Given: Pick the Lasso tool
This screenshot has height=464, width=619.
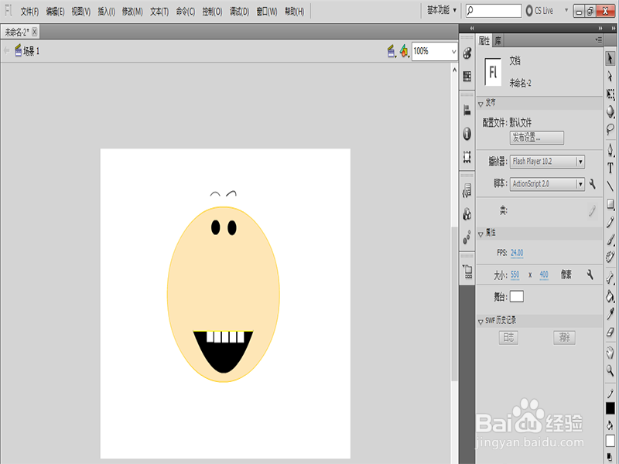Looking at the screenshot, I should [610, 129].
